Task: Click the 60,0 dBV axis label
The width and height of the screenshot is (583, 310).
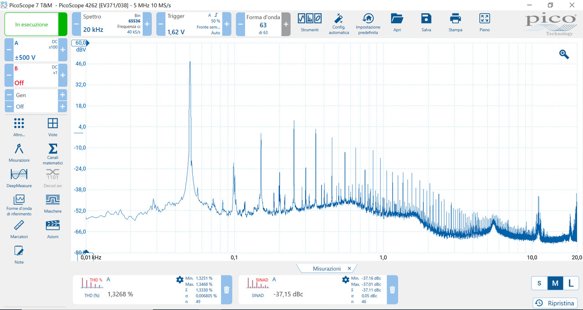Action: pos(81,43)
